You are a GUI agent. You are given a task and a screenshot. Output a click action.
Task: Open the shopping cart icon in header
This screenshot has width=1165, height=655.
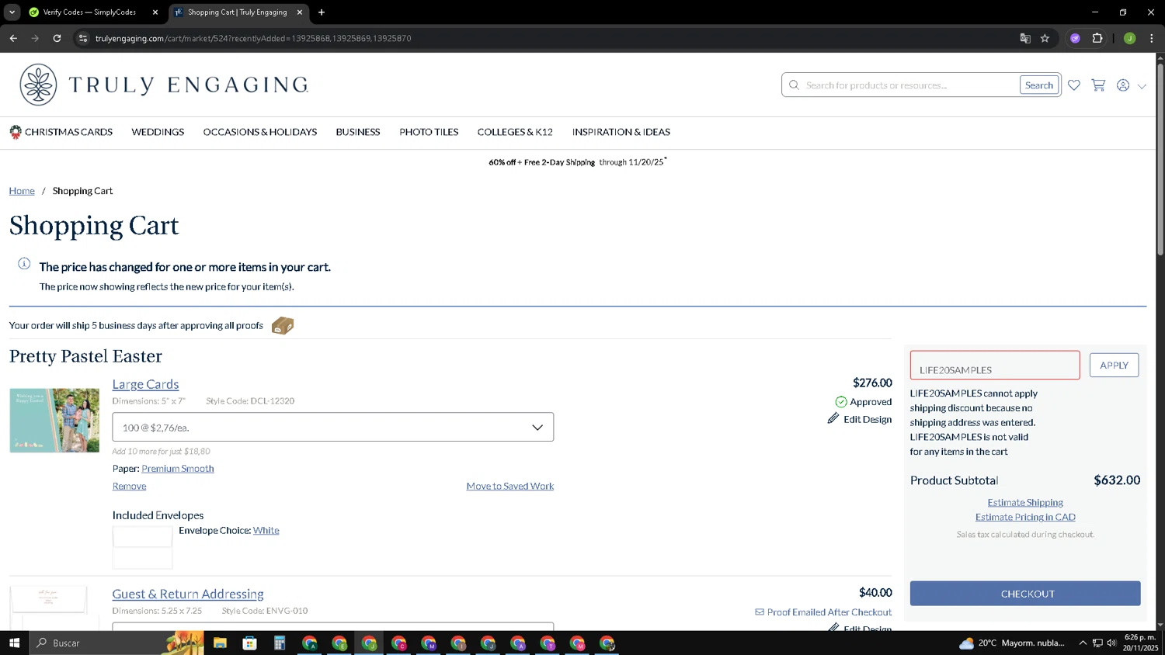[1098, 85]
